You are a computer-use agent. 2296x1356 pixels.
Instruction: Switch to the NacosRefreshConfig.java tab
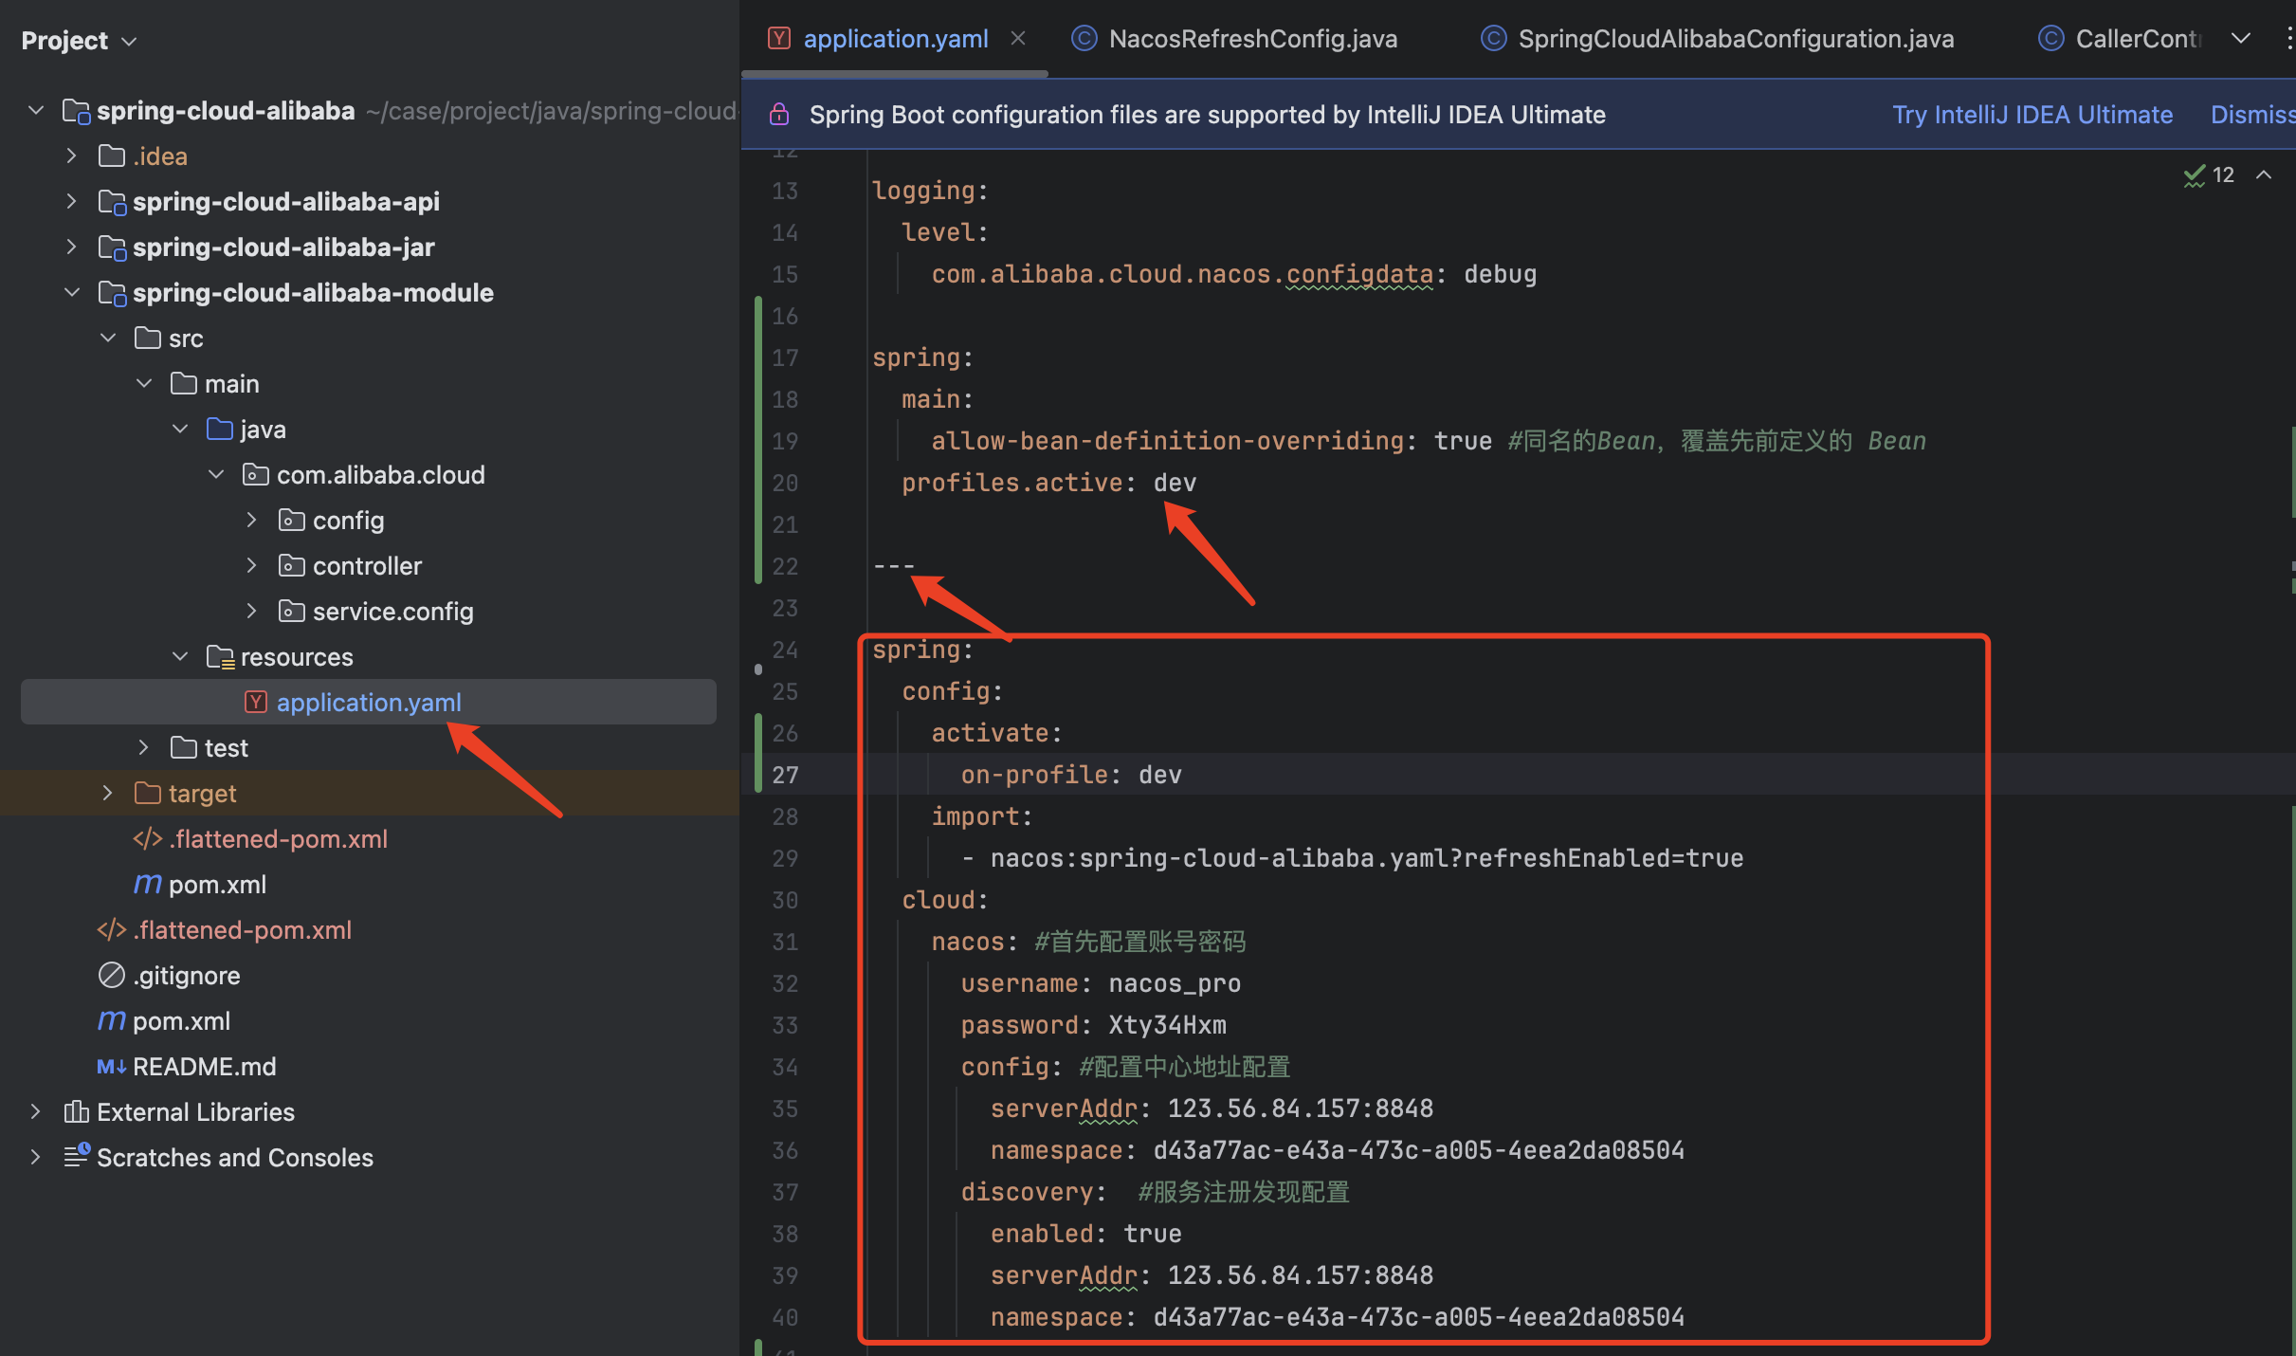coord(1251,38)
